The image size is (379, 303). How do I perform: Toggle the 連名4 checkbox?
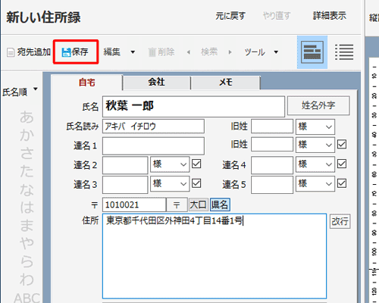[342, 164]
